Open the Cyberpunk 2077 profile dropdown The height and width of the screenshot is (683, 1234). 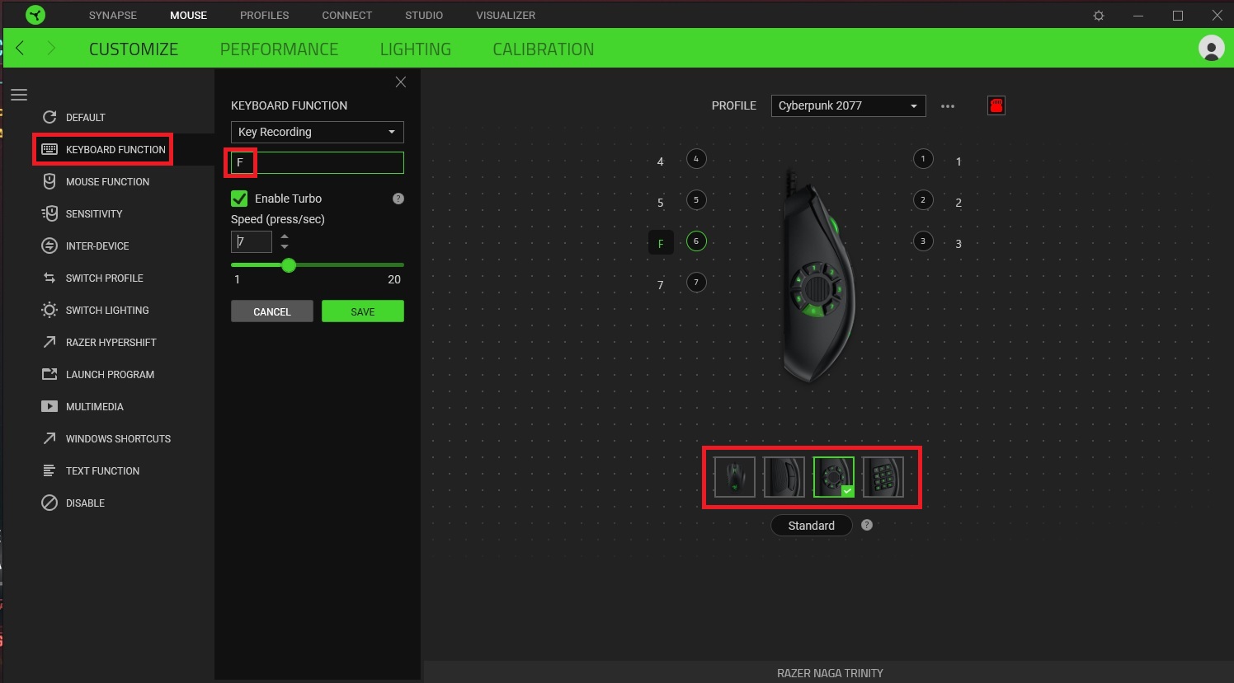tap(848, 105)
